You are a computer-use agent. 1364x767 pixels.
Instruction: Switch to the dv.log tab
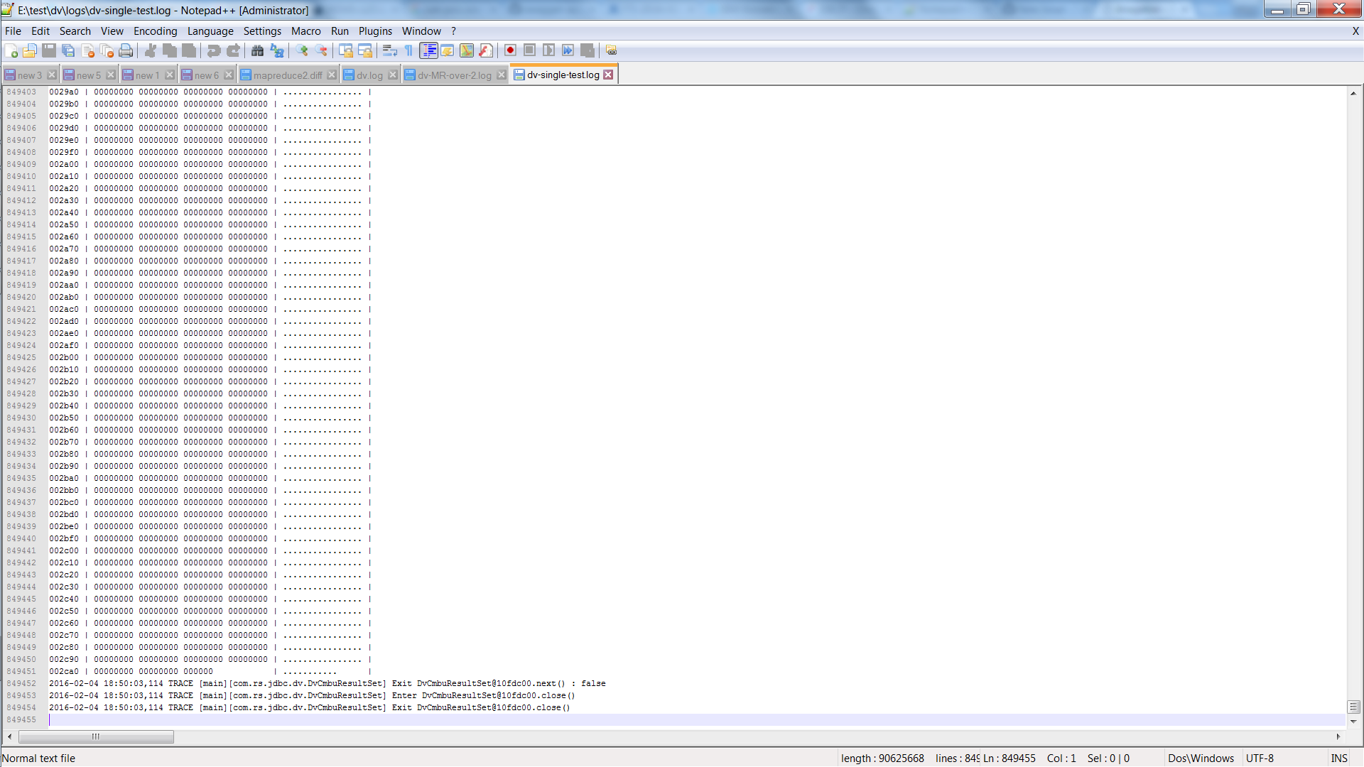tap(369, 75)
